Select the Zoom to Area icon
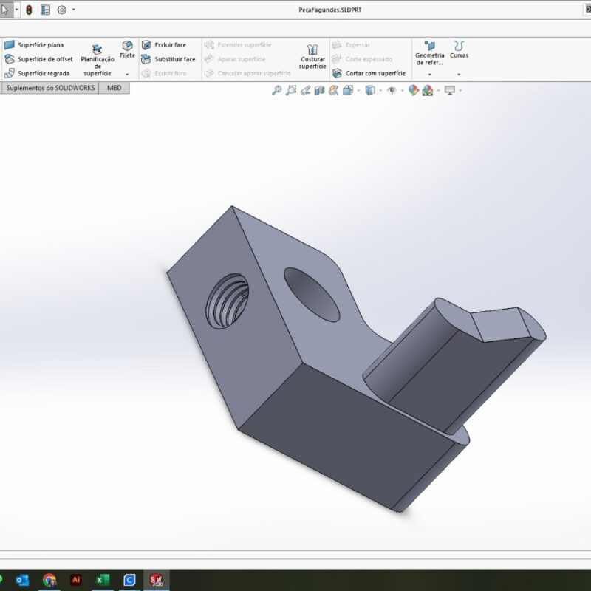The width and height of the screenshot is (591, 591). (x=291, y=90)
